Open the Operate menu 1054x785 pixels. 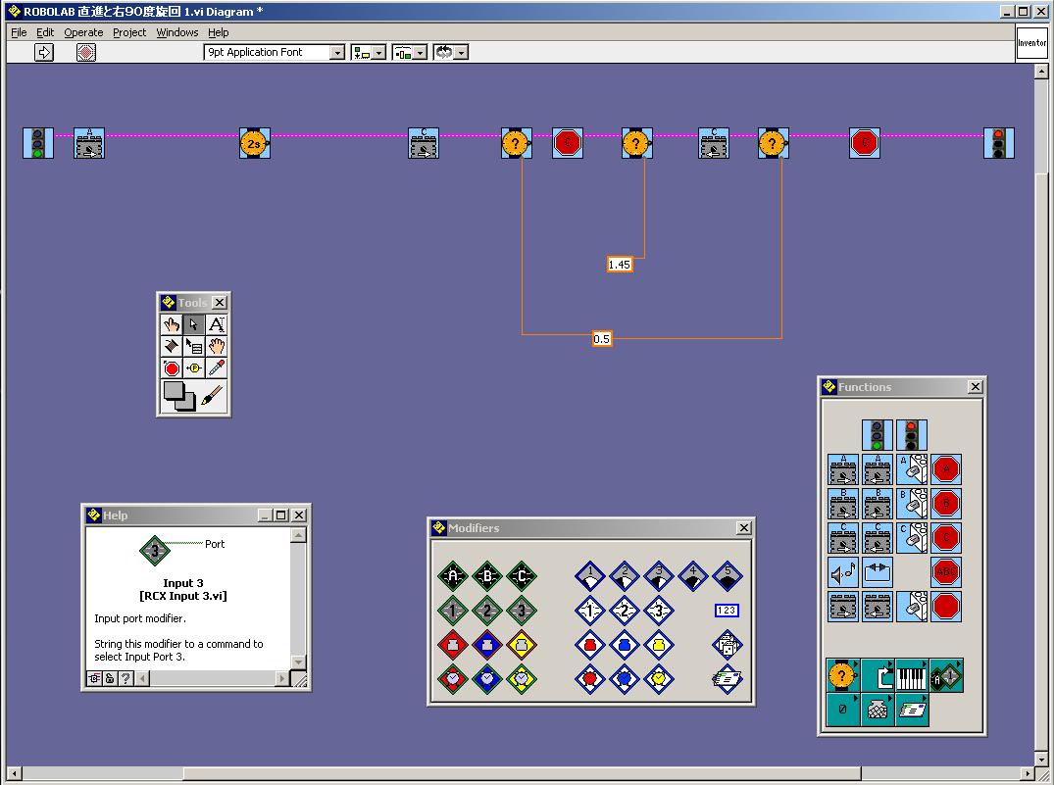[x=83, y=32]
